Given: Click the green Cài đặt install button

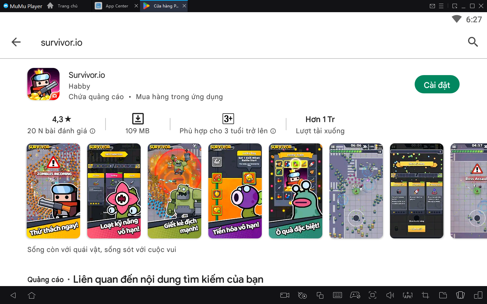Looking at the screenshot, I should click(437, 85).
